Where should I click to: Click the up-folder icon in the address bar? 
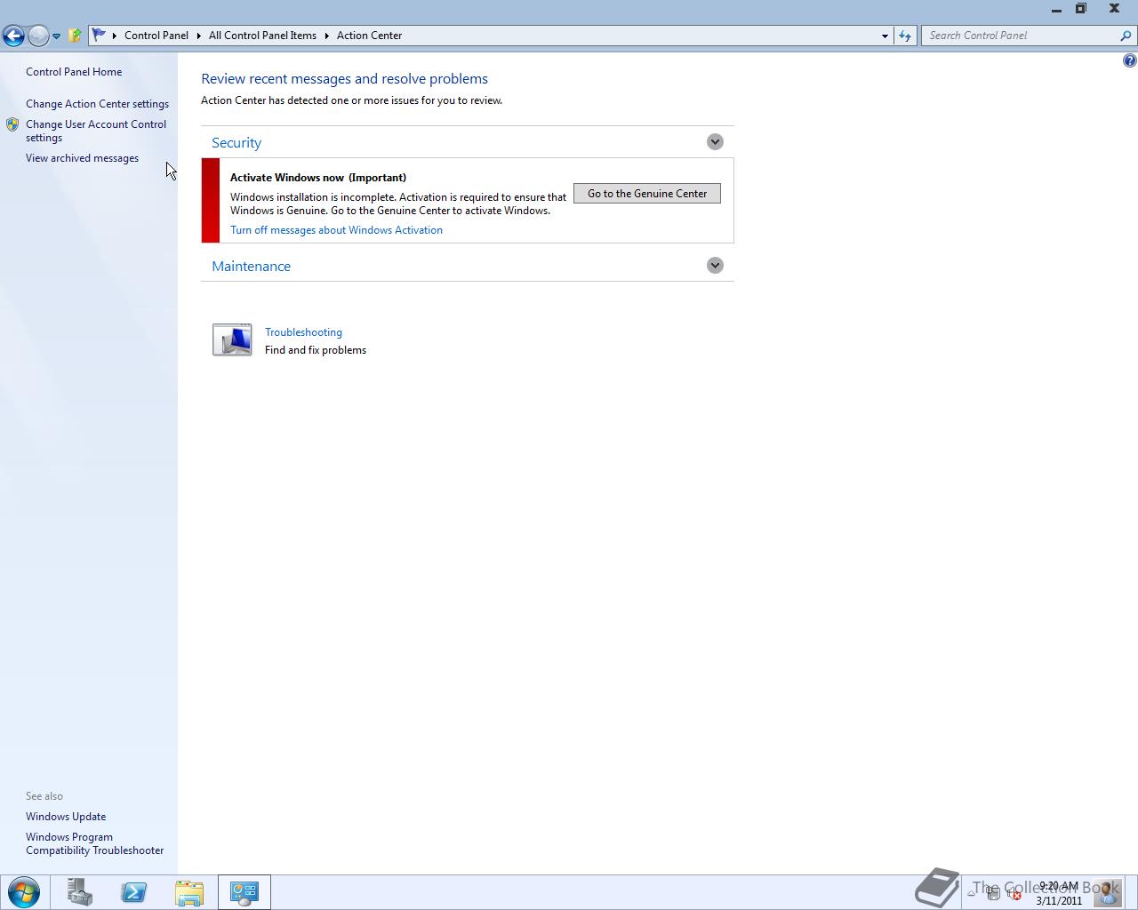(x=76, y=36)
